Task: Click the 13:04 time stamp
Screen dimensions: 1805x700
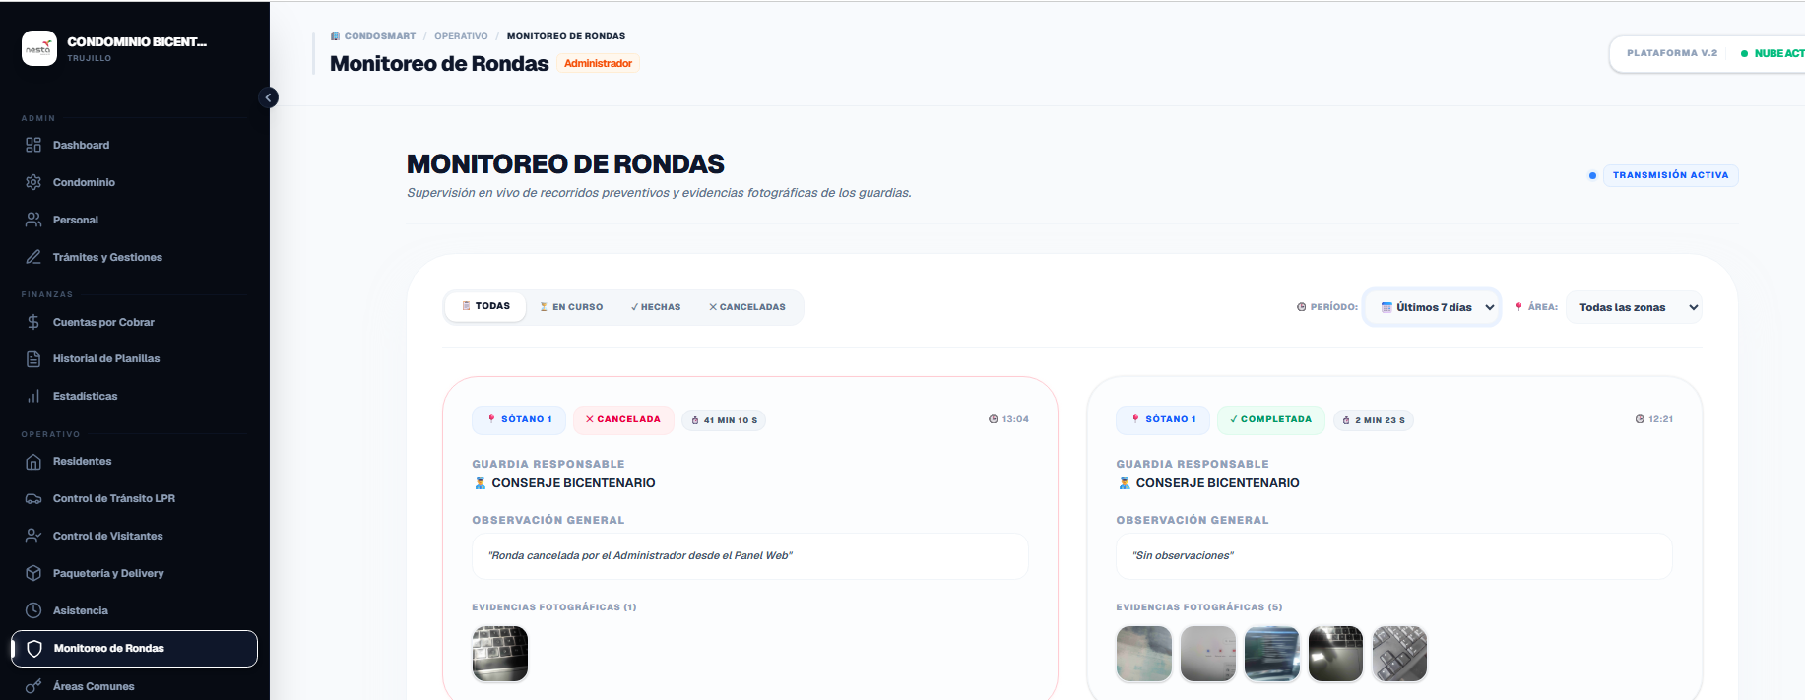Action: (x=1009, y=419)
